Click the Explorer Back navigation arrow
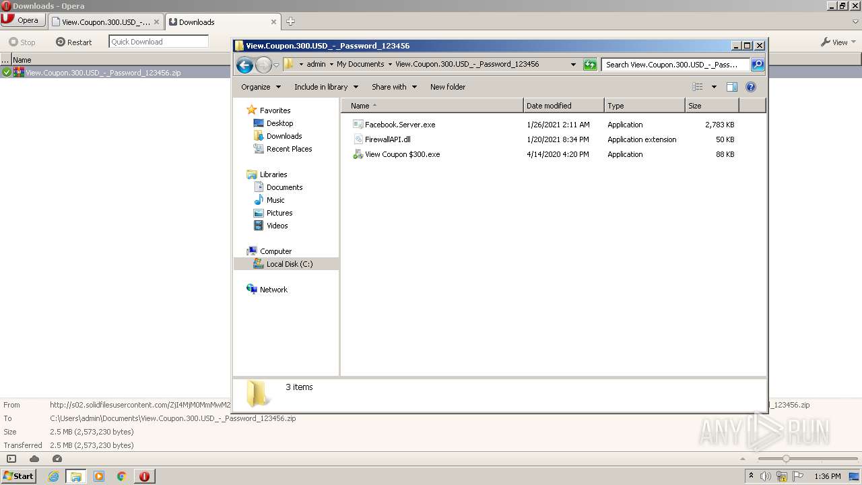 [x=244, y=65]
